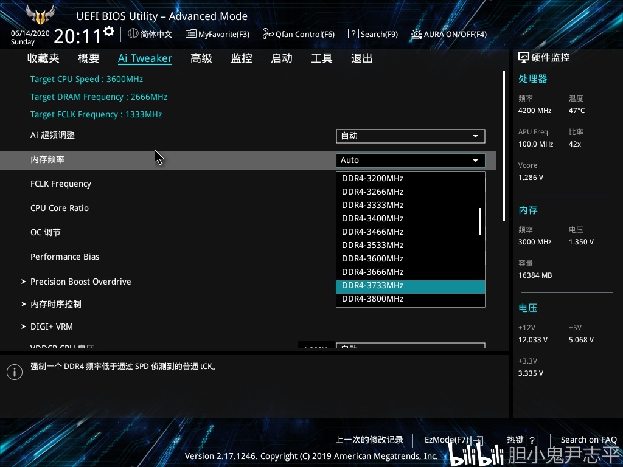Open 上一次的修改记录
This screenshot has height=467, width=623.
coord(369,440)
